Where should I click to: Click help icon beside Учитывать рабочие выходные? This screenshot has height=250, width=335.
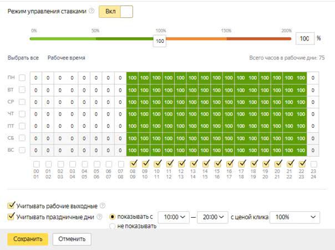coord(102,206)
